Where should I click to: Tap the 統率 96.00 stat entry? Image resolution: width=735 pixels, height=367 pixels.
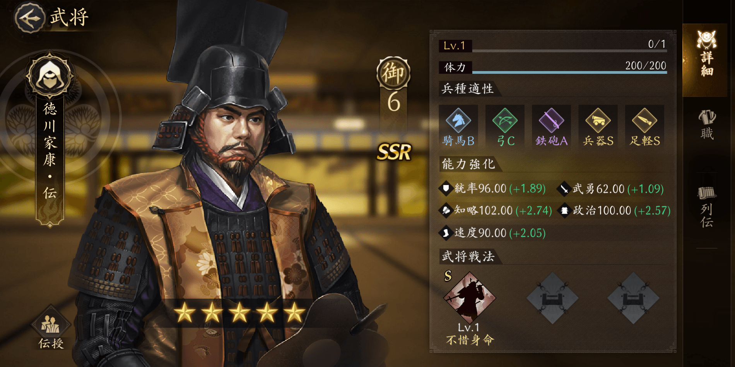pyautogui.click(x=492, y=189)
